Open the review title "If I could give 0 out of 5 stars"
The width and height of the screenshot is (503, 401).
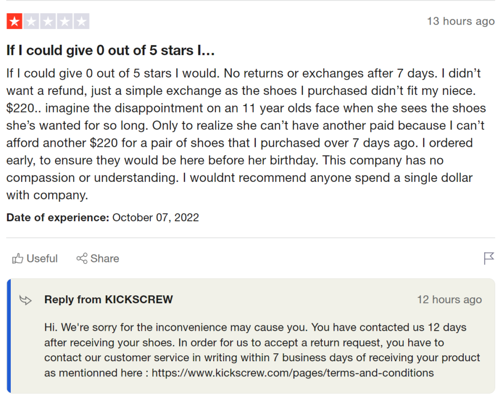111,50
